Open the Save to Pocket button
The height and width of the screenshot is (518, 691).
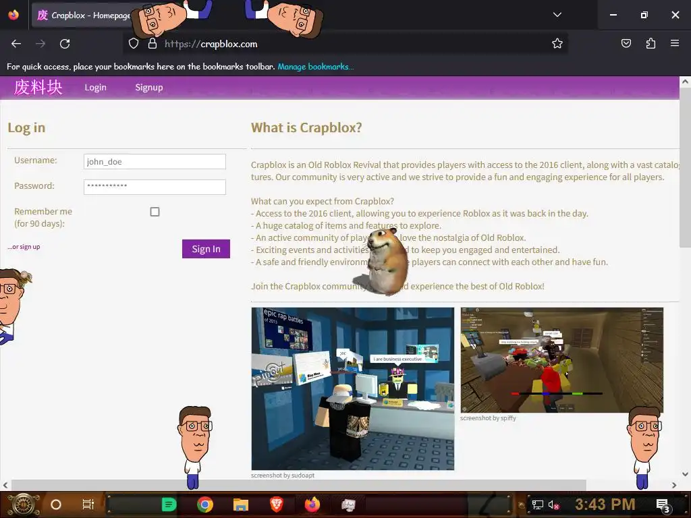tap(626, 43)
